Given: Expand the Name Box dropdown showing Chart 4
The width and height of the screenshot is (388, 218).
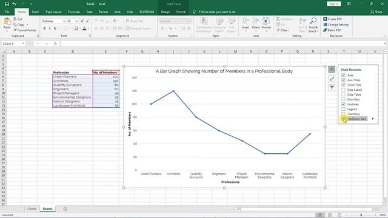Looking at the screenshot, I should (x=23, y=44).
